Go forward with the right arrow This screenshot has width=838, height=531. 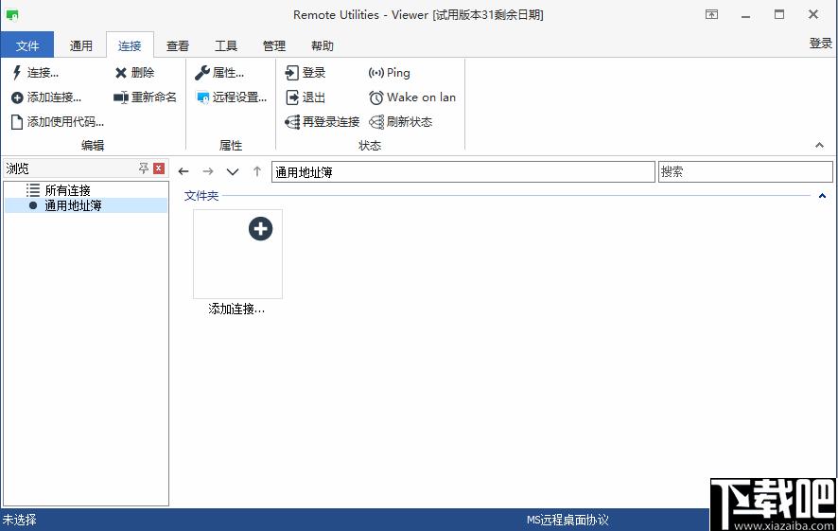pyautogui.click(x=208, y=171)
